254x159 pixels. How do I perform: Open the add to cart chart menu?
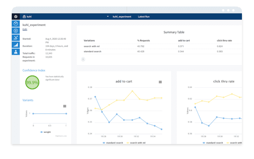pyautogui.click(x=160, y=82)
